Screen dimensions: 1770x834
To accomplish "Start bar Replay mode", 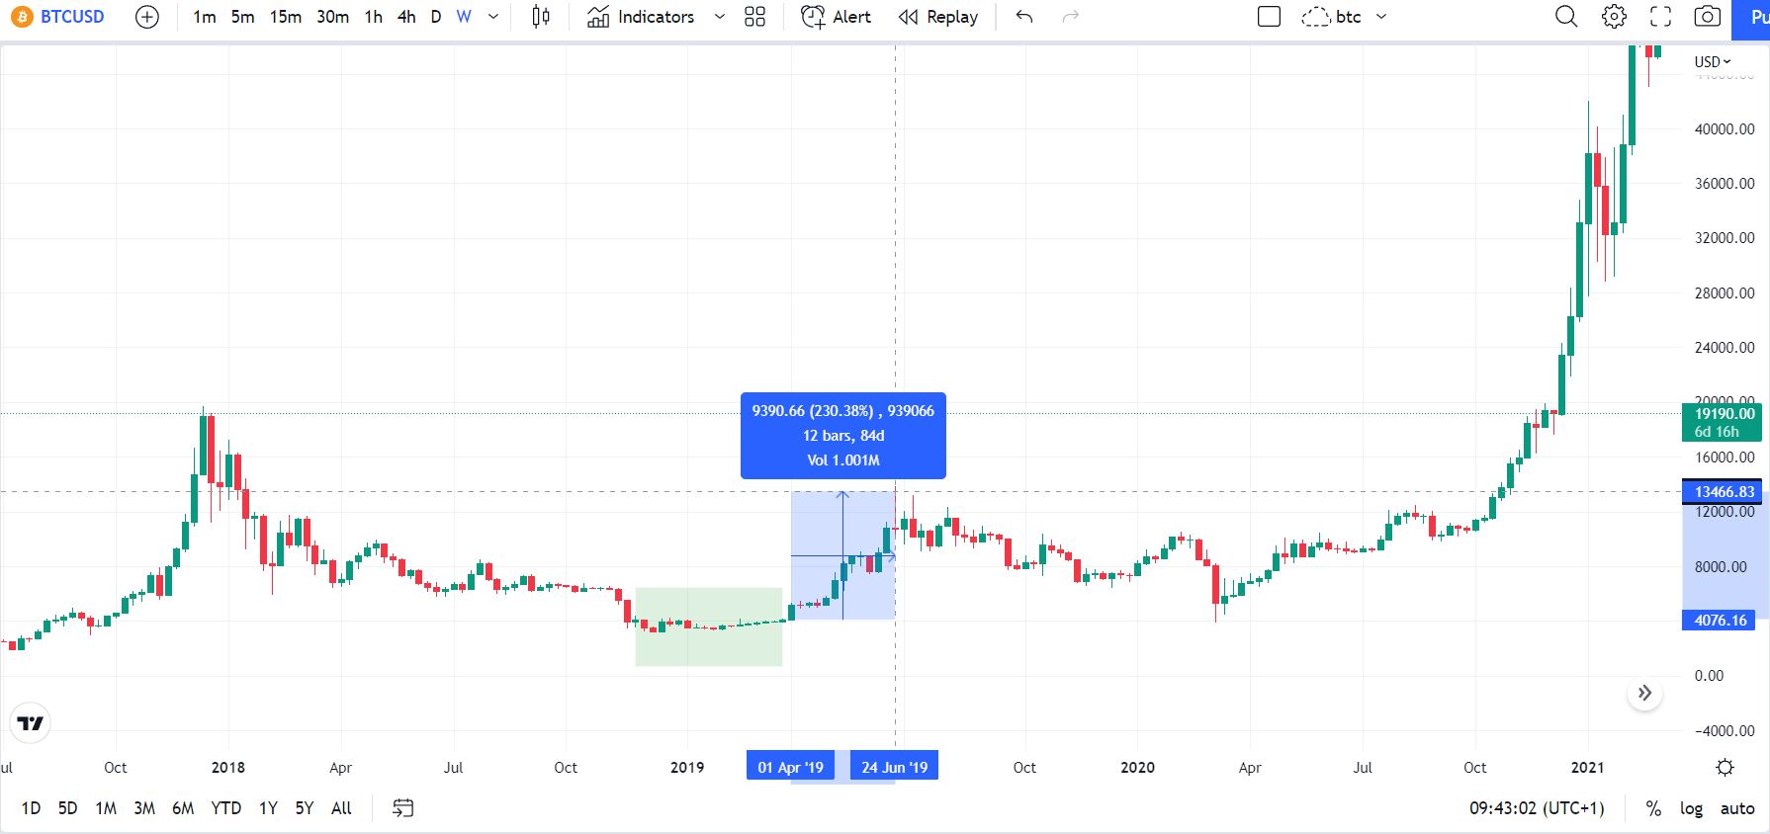I will 938,17.
